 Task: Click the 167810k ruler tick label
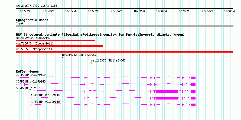point(162,11)
